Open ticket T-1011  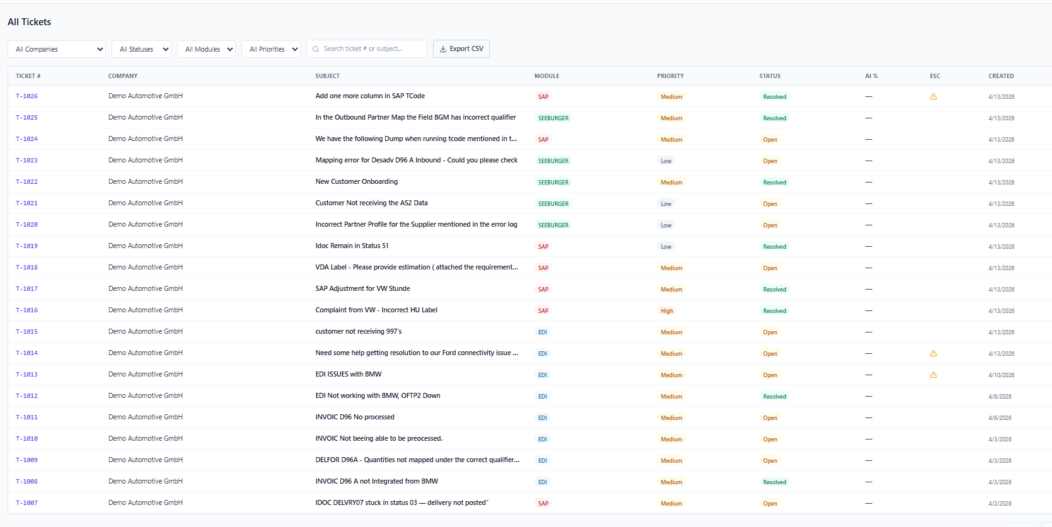click(x=26, y=417)
